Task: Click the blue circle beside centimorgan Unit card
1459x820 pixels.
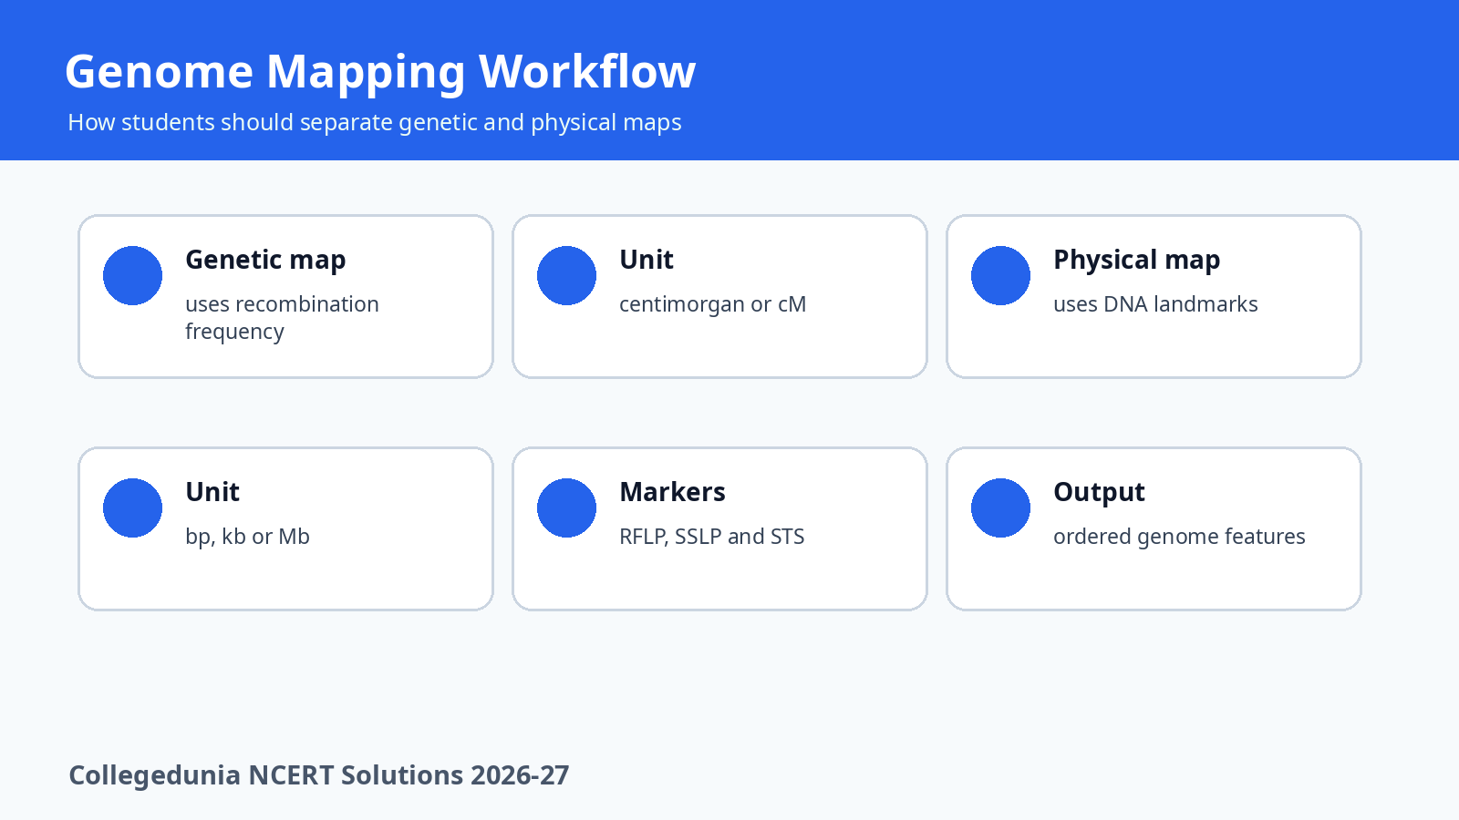Action: coord(566,275)
